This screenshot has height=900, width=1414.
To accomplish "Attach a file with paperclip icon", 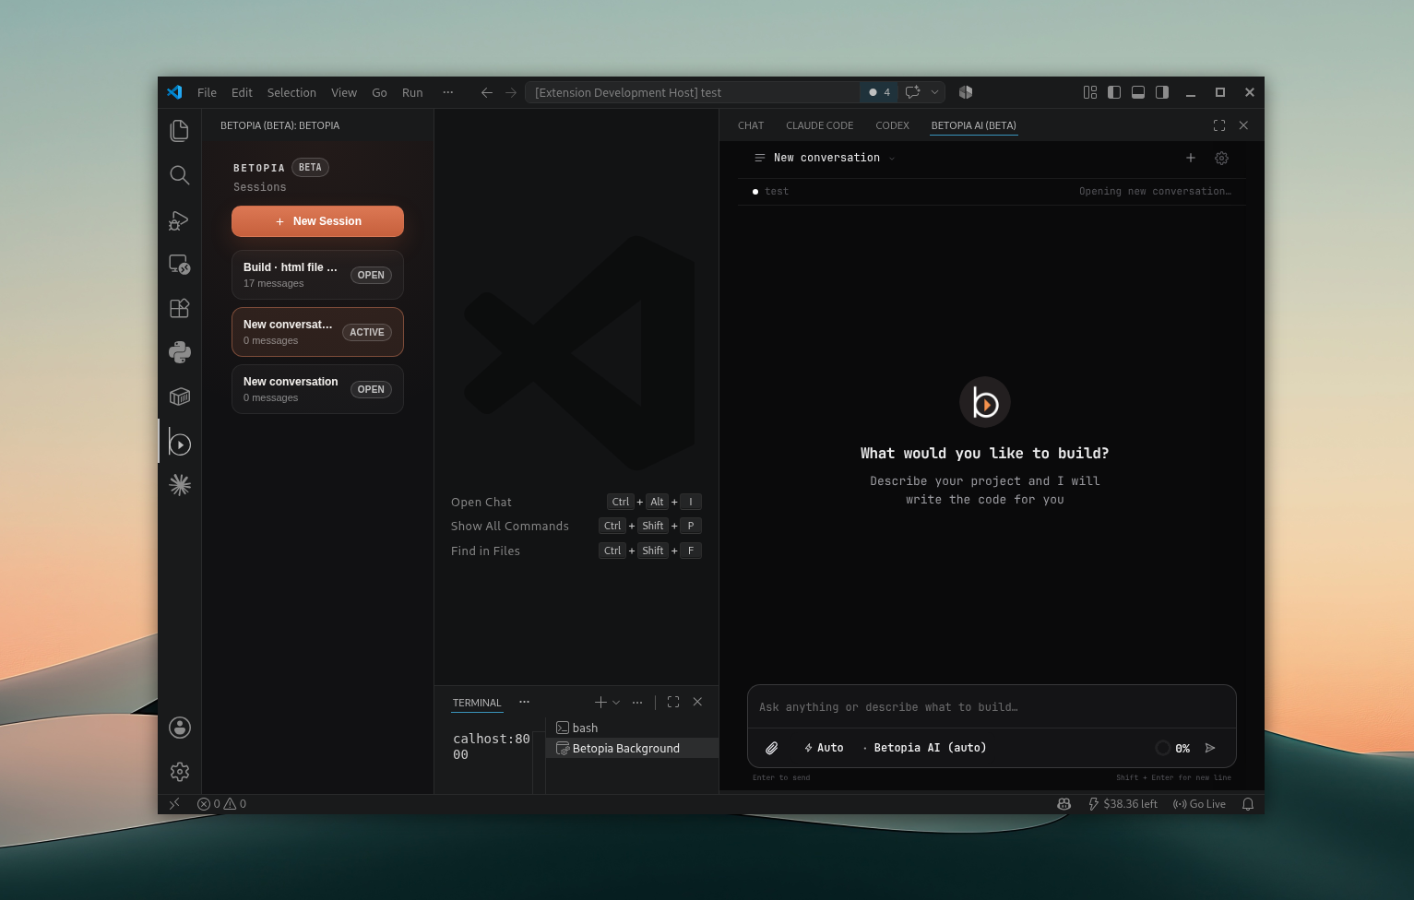I will click(x=772, y=748).
